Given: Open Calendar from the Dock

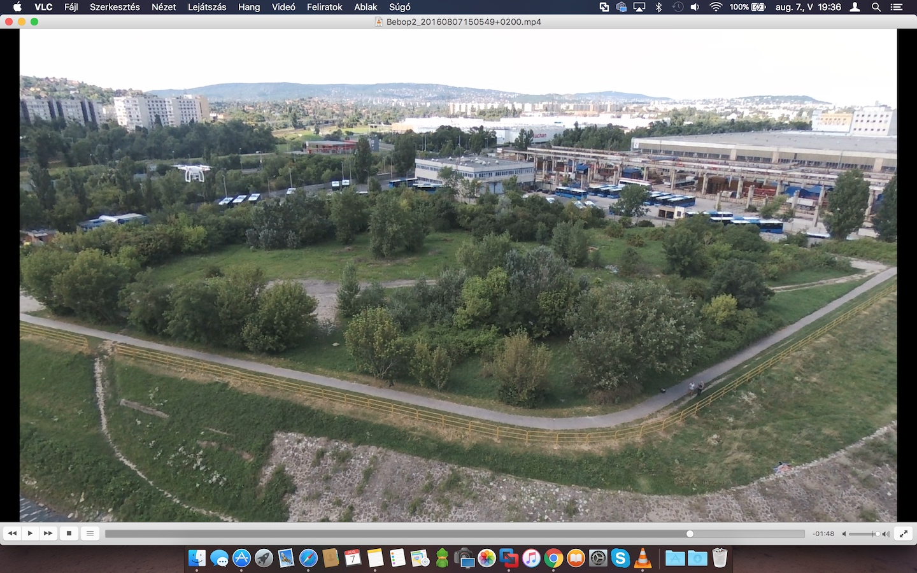Looking at the screenshot, I should tap(353, 558).
